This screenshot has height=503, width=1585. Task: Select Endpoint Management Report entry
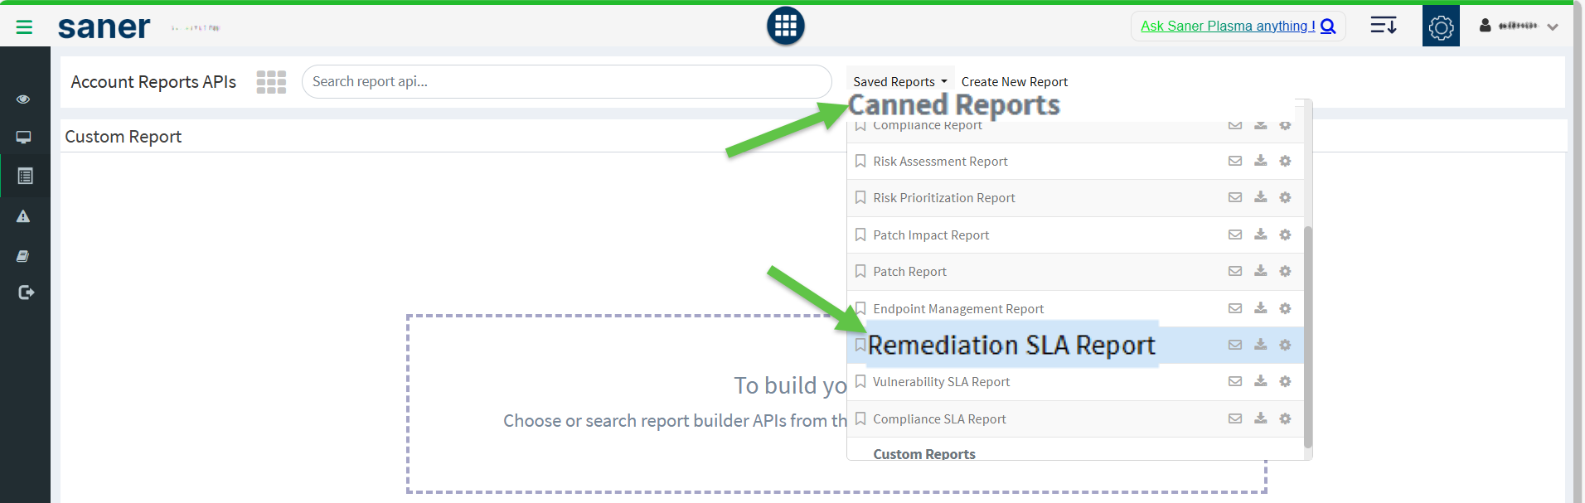tap(957, 308)
